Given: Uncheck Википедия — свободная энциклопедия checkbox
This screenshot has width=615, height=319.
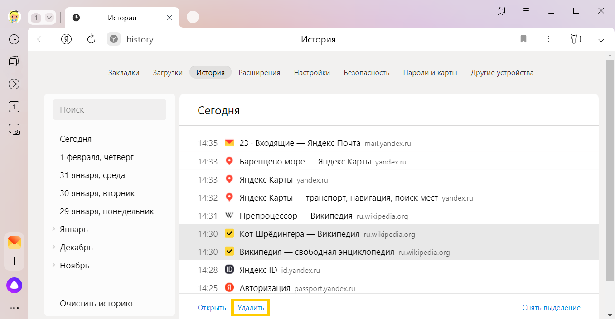Looking at the screenshot, I should (x=229, y=252).
